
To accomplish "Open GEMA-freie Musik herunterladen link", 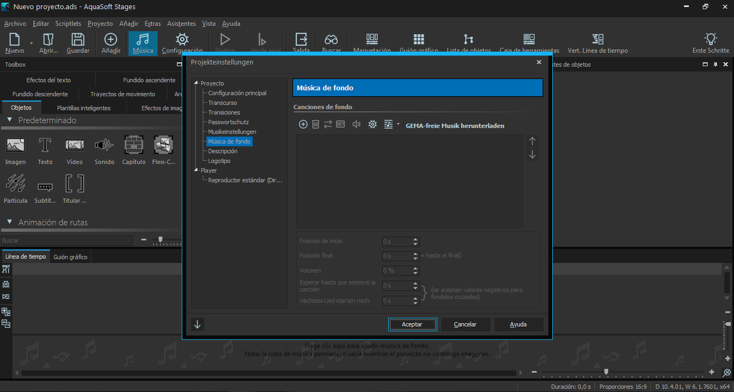I will click(x=455, y=126).
